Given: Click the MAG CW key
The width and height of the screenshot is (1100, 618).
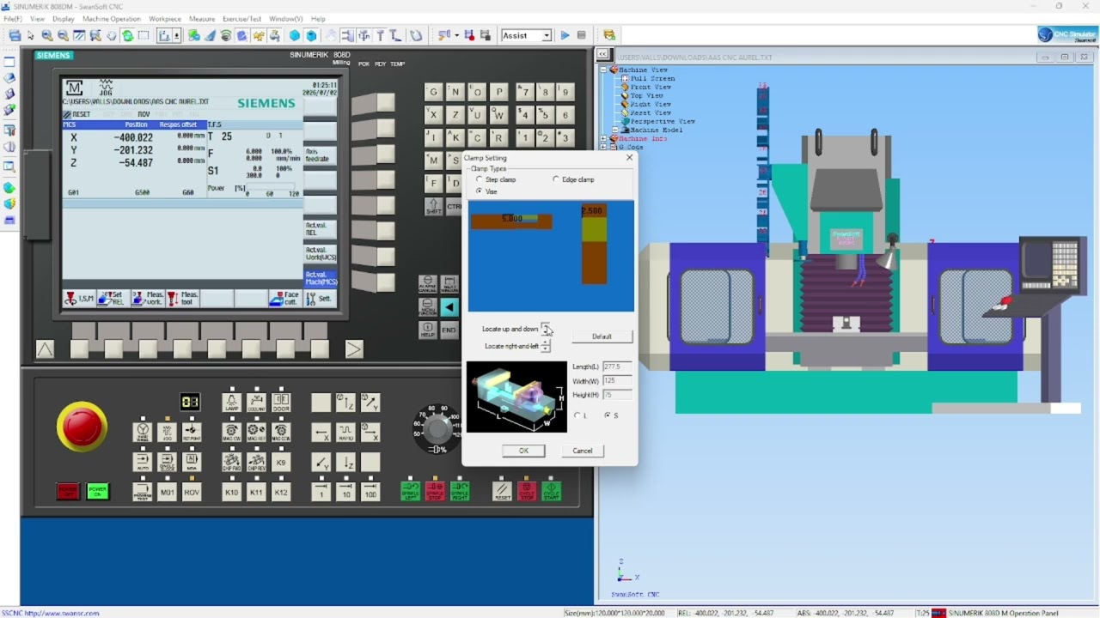Looking at the screenshot, I should coord(231,432).
